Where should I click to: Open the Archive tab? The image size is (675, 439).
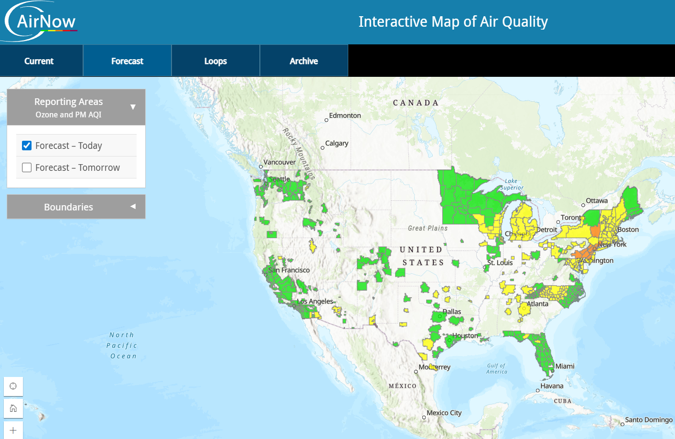(304, 61)
